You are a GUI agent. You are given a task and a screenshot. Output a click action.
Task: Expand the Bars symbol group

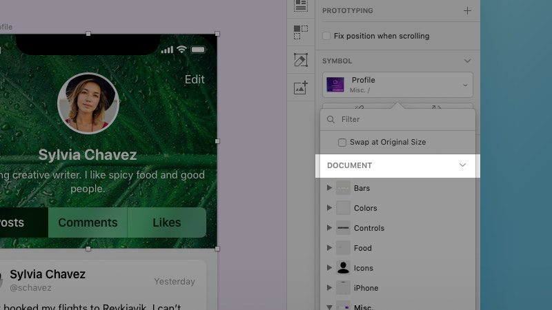329,187
